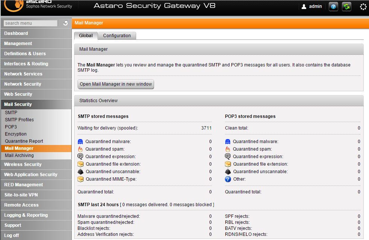Open SMTP Profiles submenu item
The width and height of the screenshot is (369, 240).
[x=36, y=120]
